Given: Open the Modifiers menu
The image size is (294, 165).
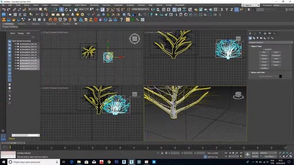Looking at the screenshot, I should pyautogui.click(x=55, y=5).
